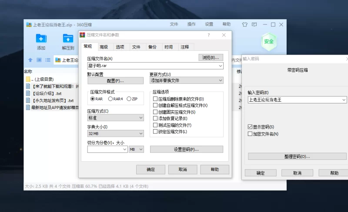Click the 名称 column header
The width and height of the screenshot is (348, 212).
point(28,71)
